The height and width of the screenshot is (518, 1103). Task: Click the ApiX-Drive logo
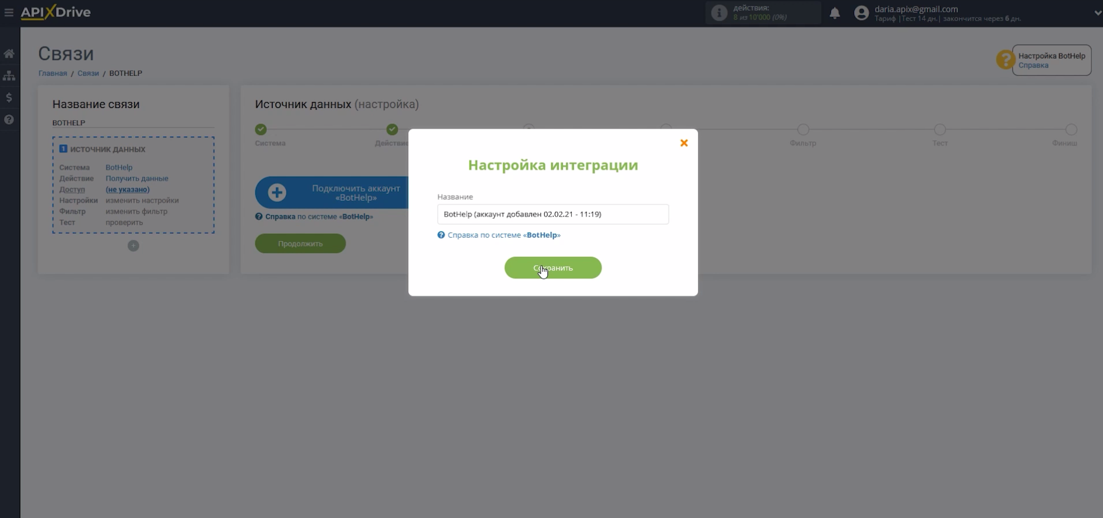56,12
